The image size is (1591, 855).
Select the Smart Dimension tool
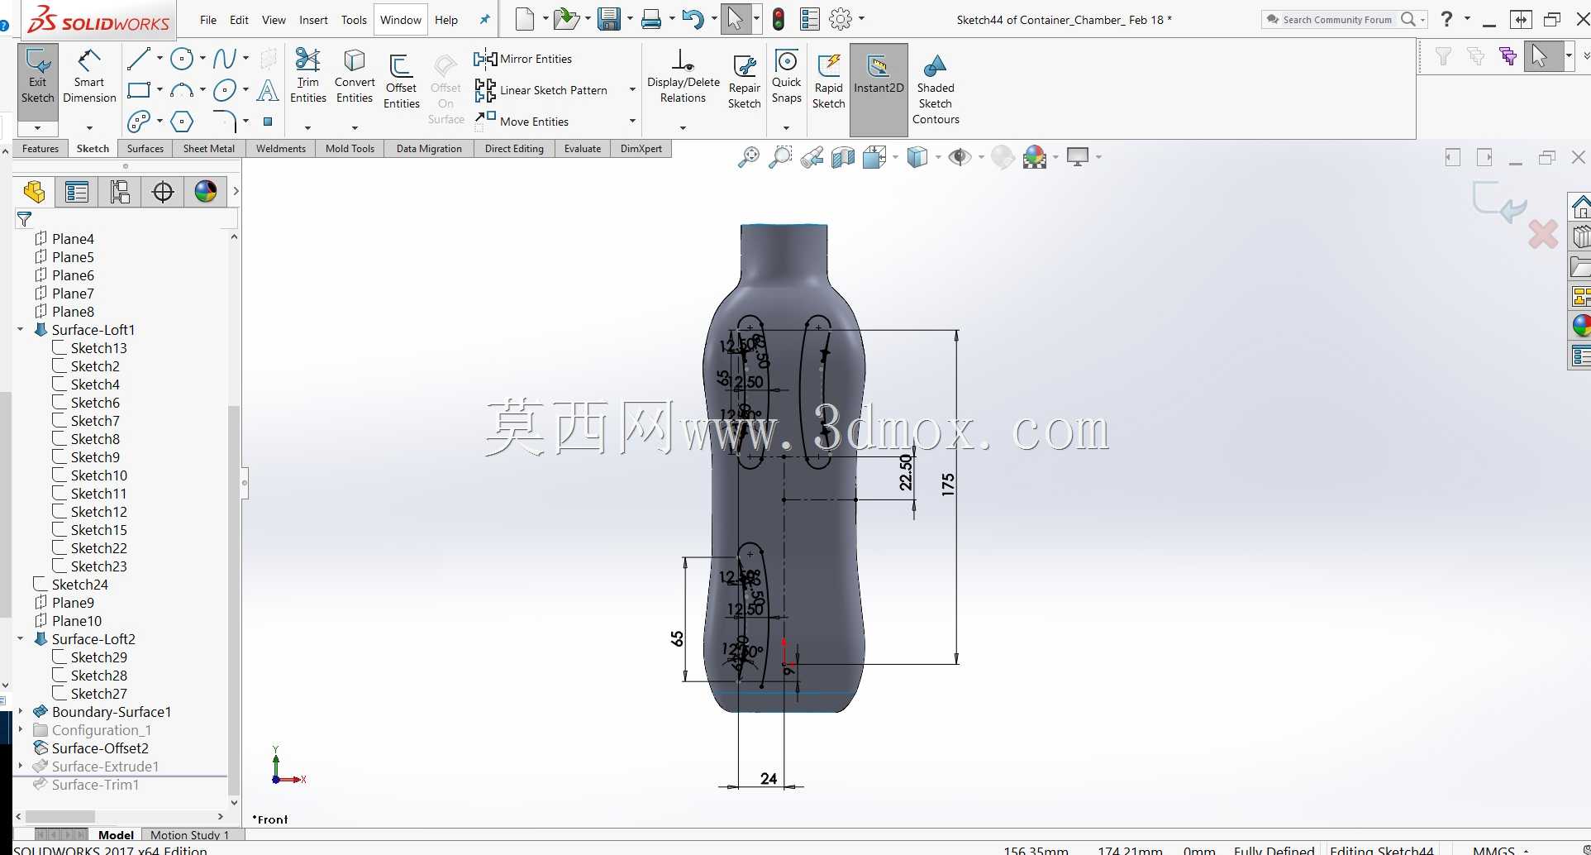tap(89, 75)
